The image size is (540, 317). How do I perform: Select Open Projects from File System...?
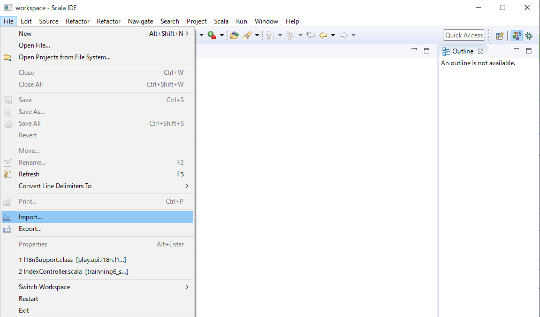97,57
